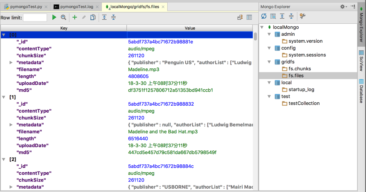
Task: Collapse the [2] document row
Action: [x=4, y=160]
